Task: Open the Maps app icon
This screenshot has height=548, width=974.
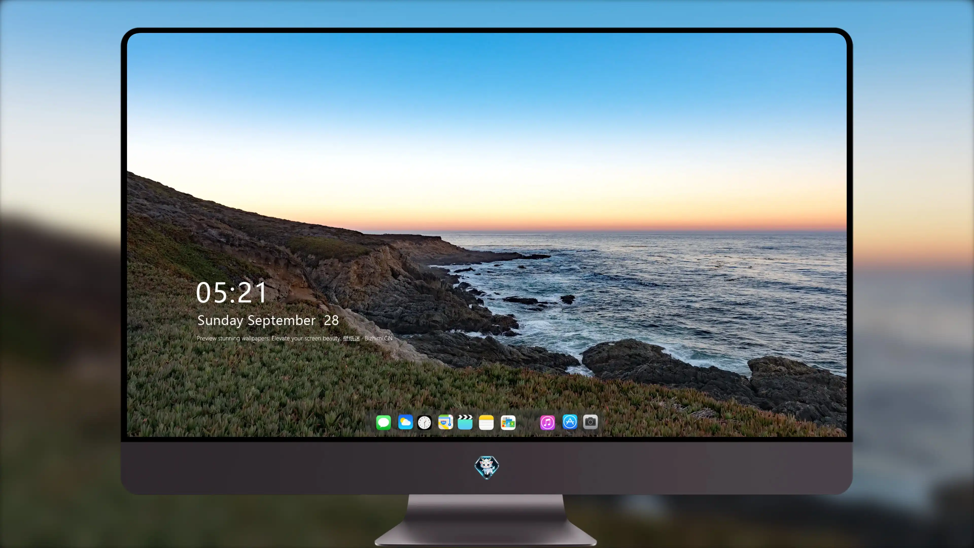Action: (445, 422)
